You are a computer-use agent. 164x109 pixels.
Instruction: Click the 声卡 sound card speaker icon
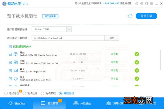(16, 78)
